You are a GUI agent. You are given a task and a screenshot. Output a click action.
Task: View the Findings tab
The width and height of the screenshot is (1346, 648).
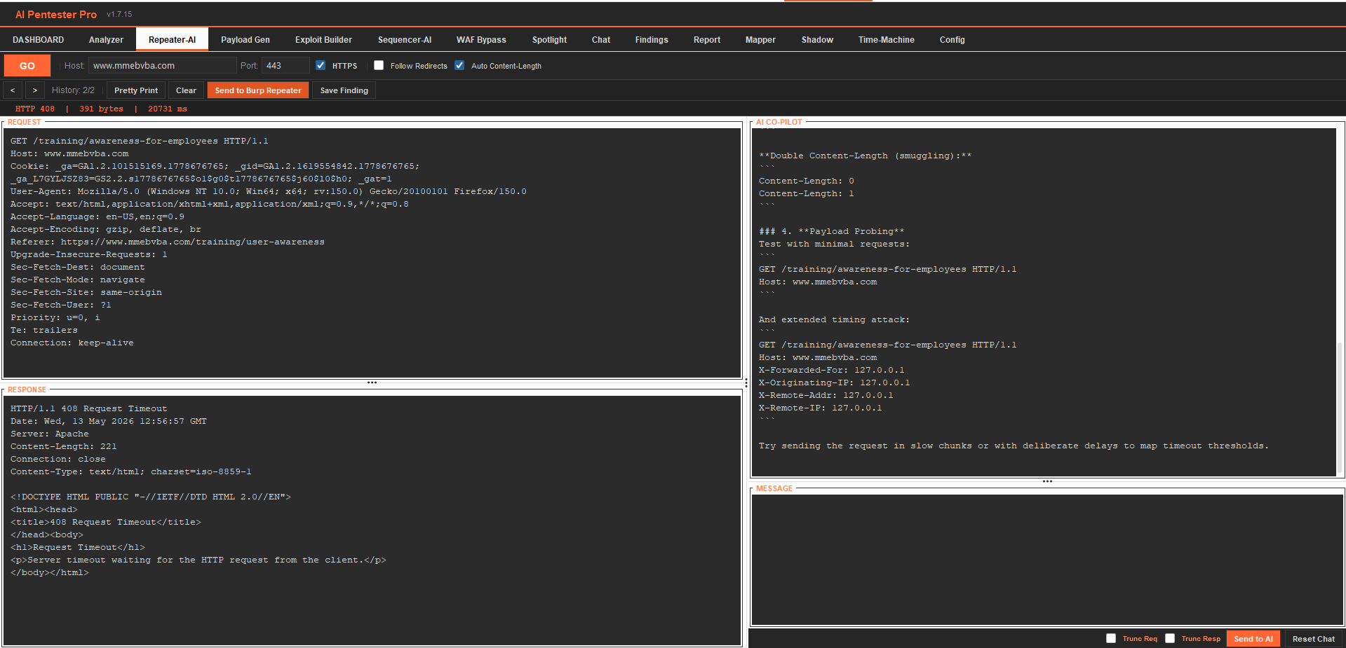coord(652,40)
